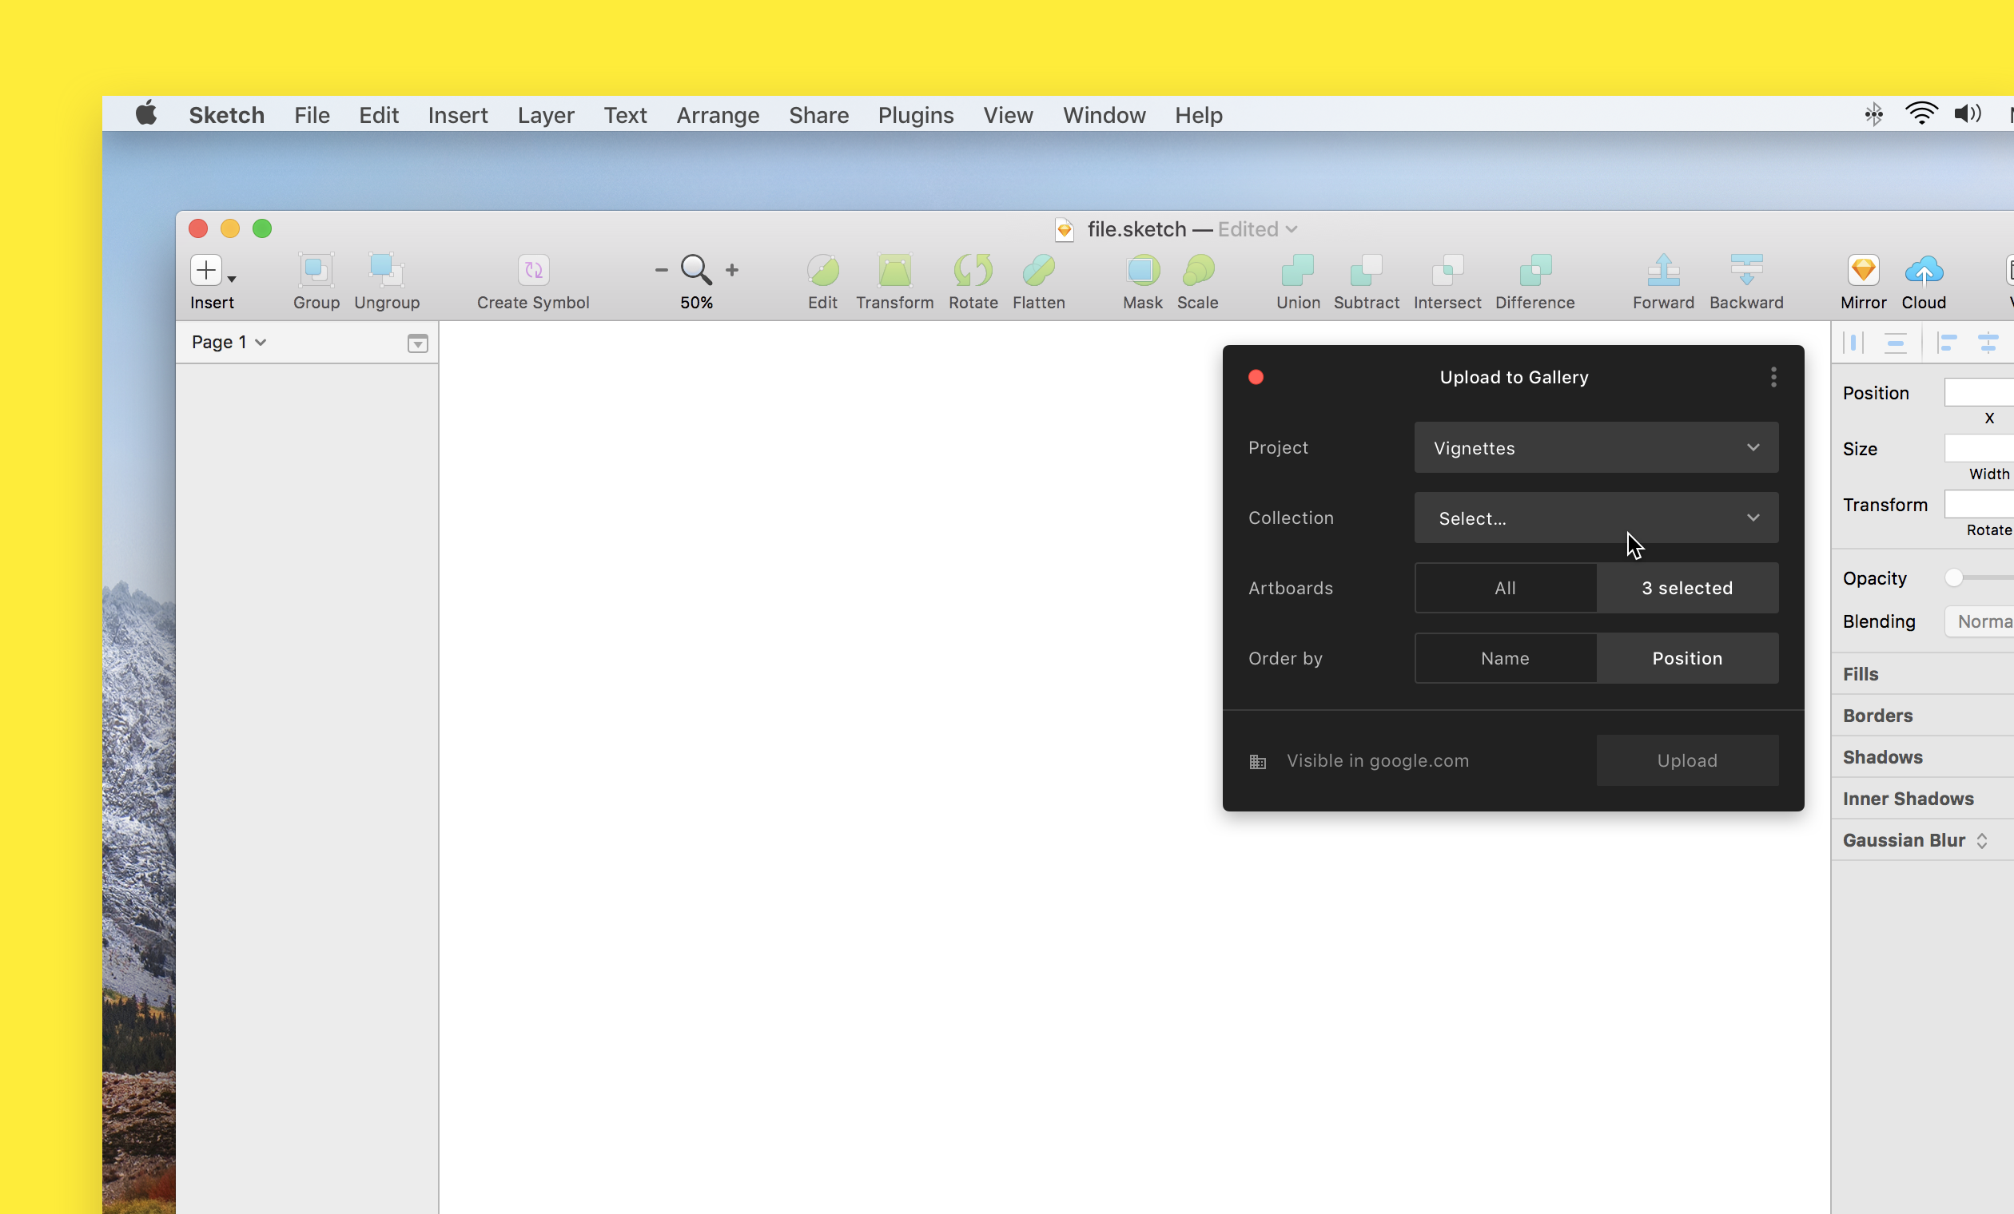Click the Create Symbol icon
This screenshot has width=2014, height=1214.
click(x=533, y=270)
